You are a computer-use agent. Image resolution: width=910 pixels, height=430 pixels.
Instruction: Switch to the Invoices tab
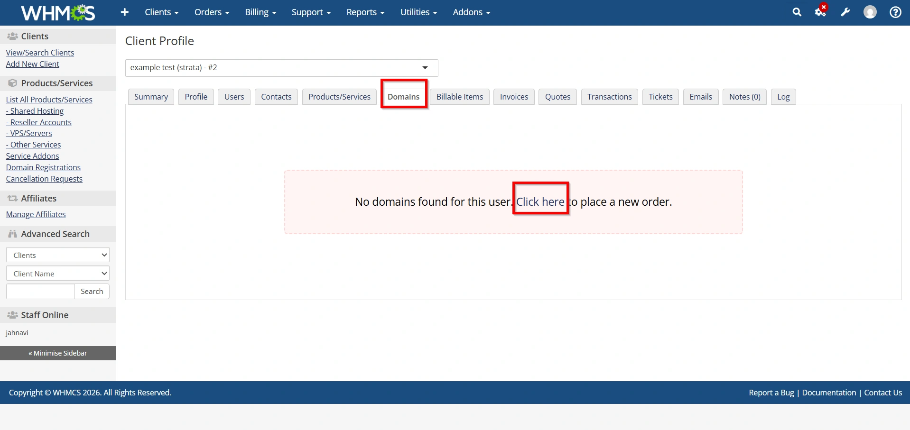point(514,97)
